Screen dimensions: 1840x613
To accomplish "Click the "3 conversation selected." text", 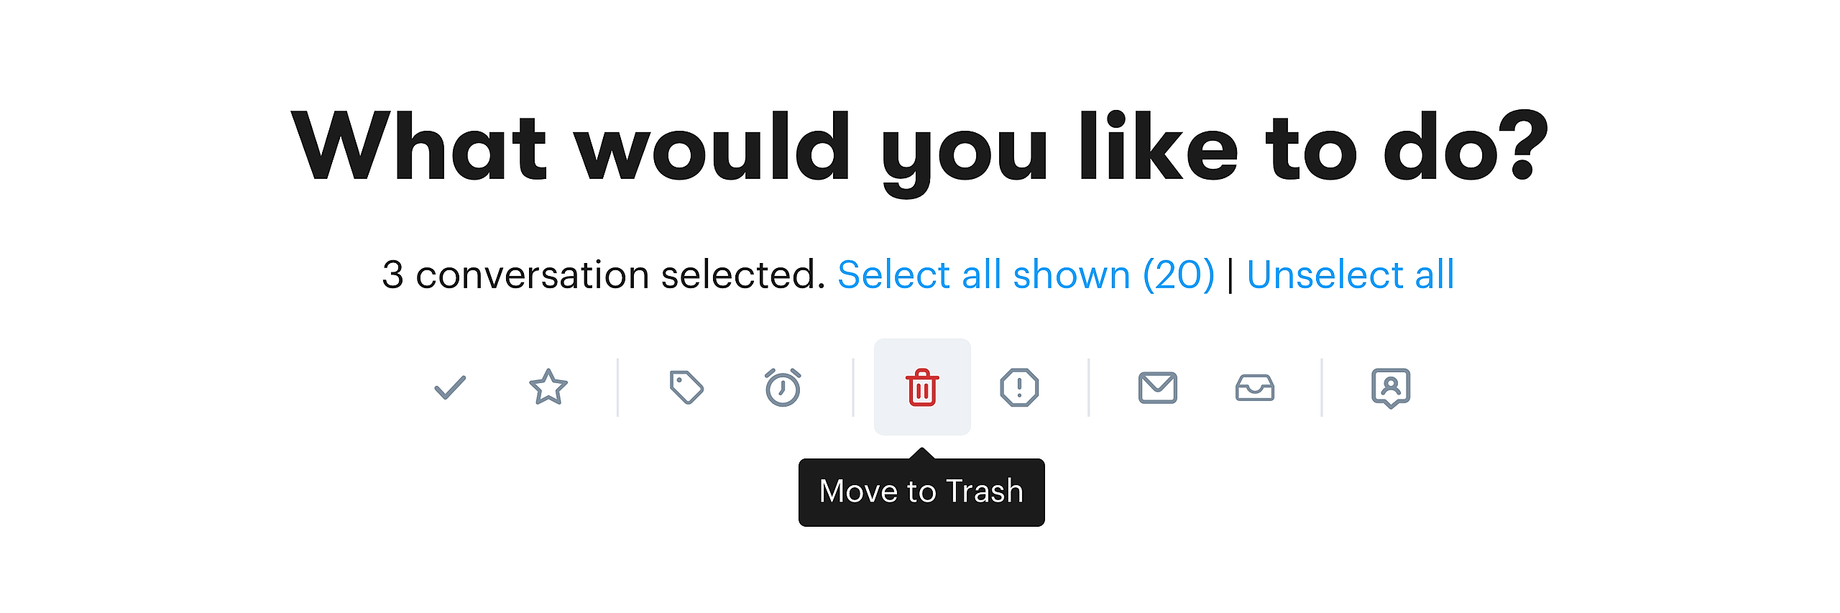I will pos(604,275).
